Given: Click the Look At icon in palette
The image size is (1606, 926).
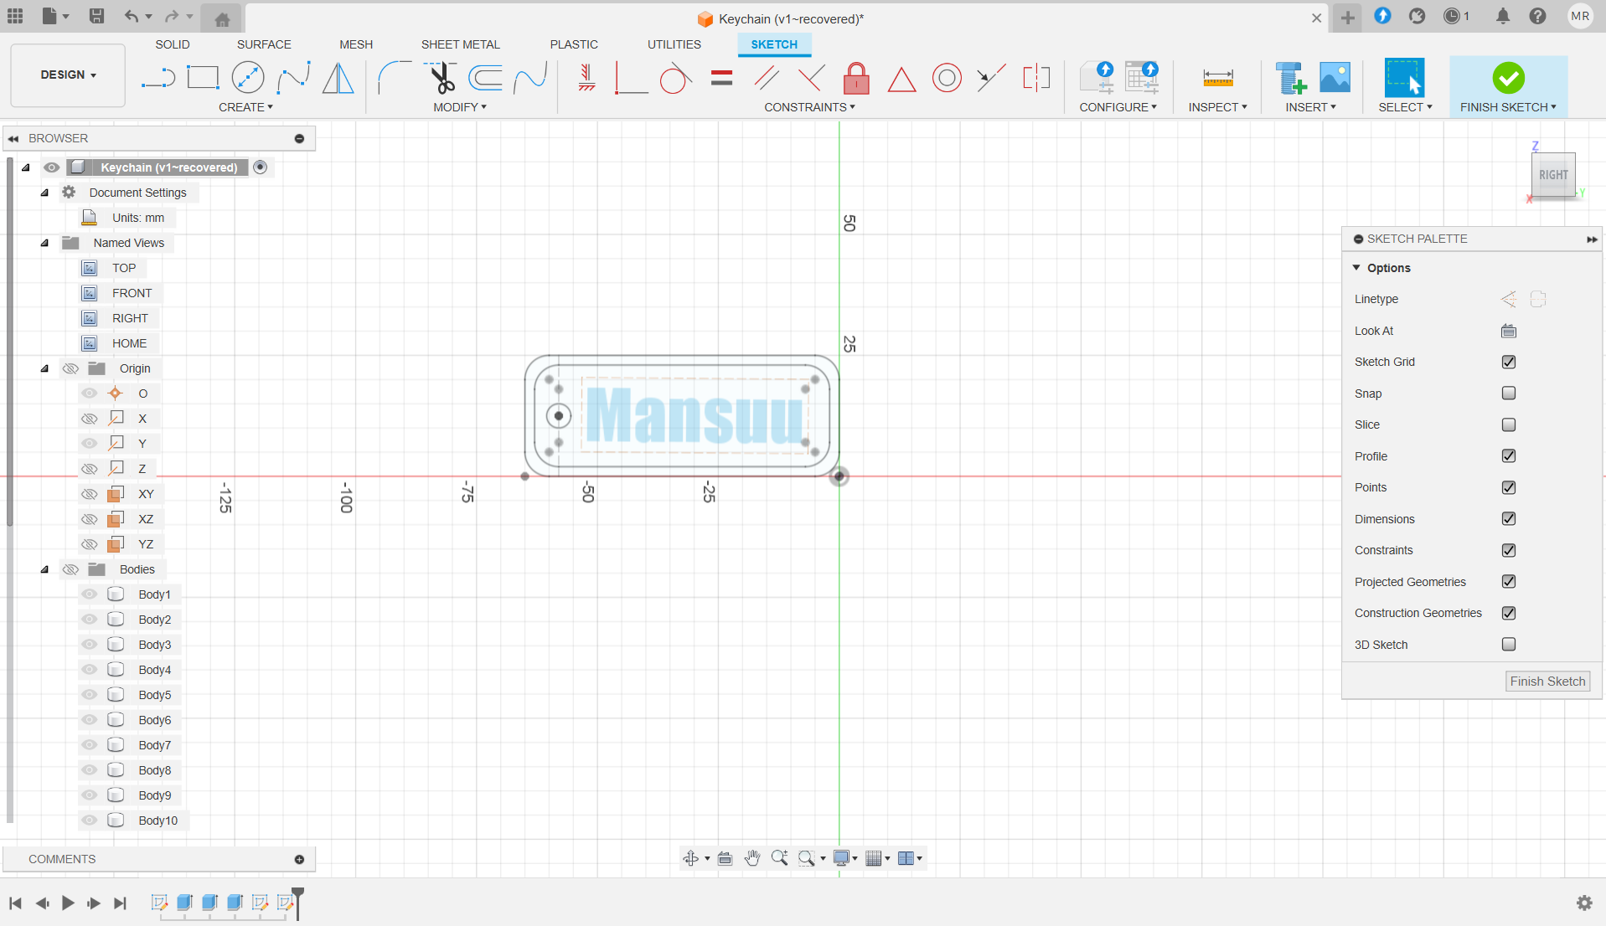Looking at the screenshot, I should point(1509,331).
